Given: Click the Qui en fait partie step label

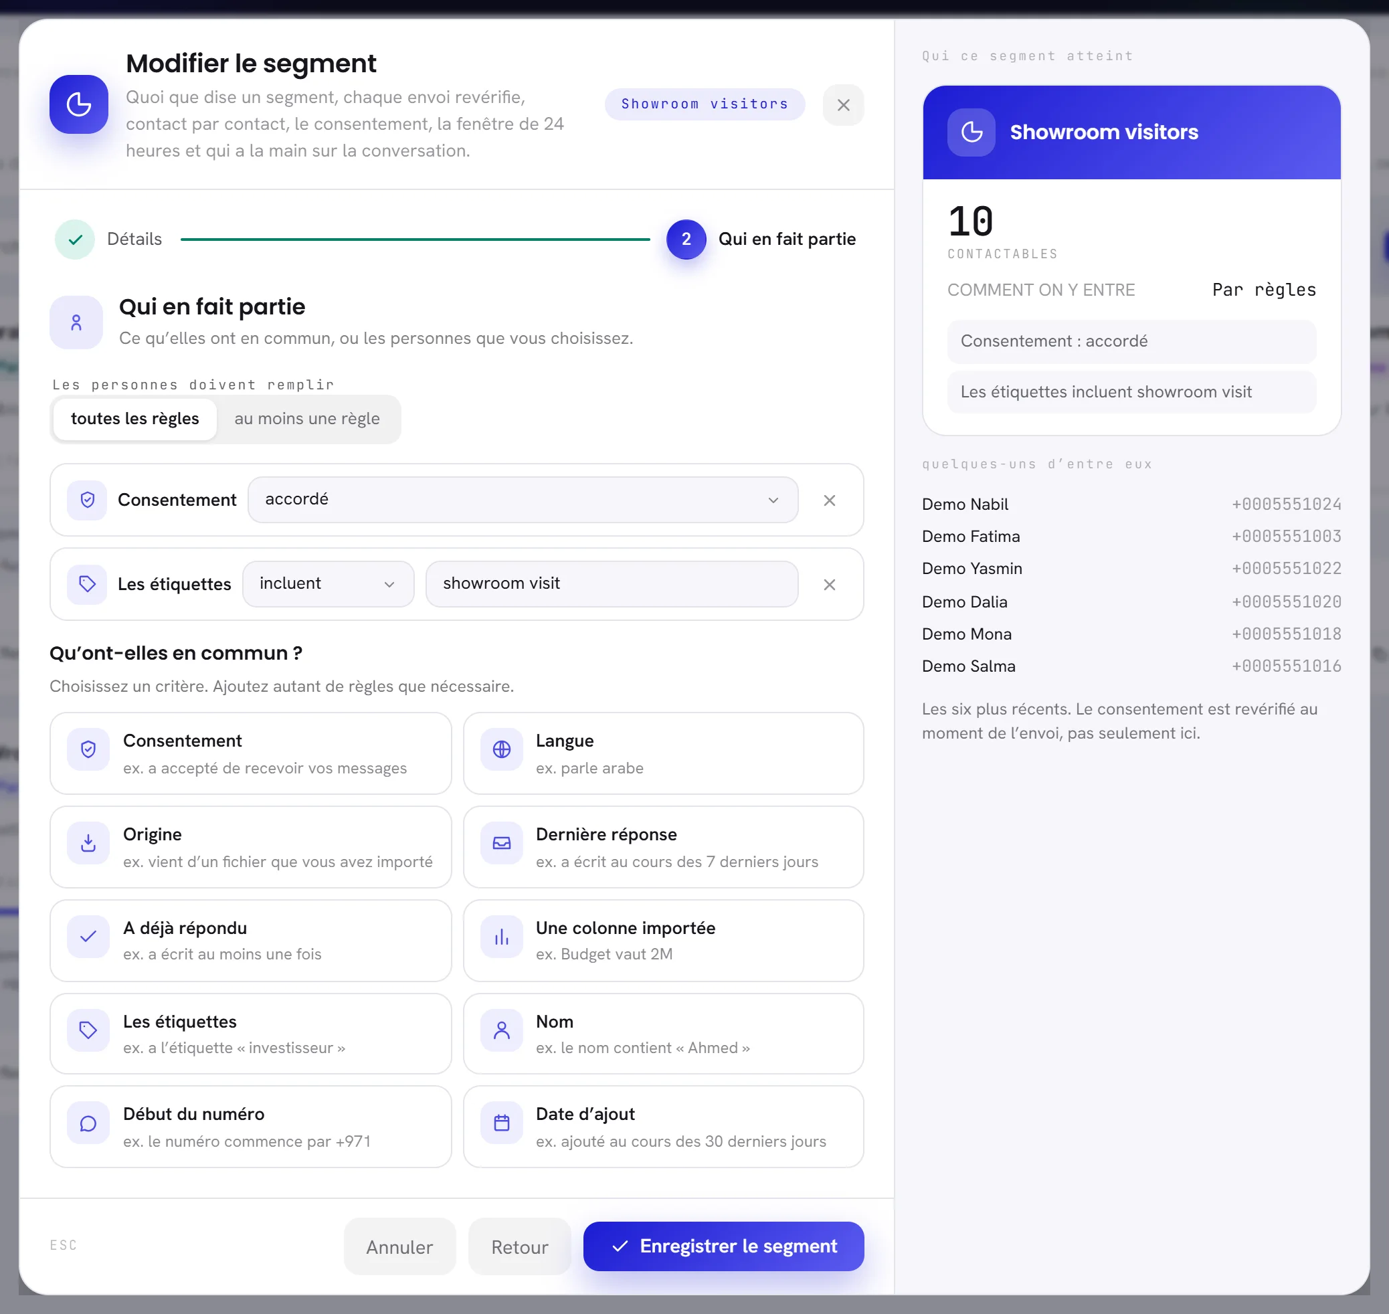Looking at the screenshot, I should pos(787,240).
